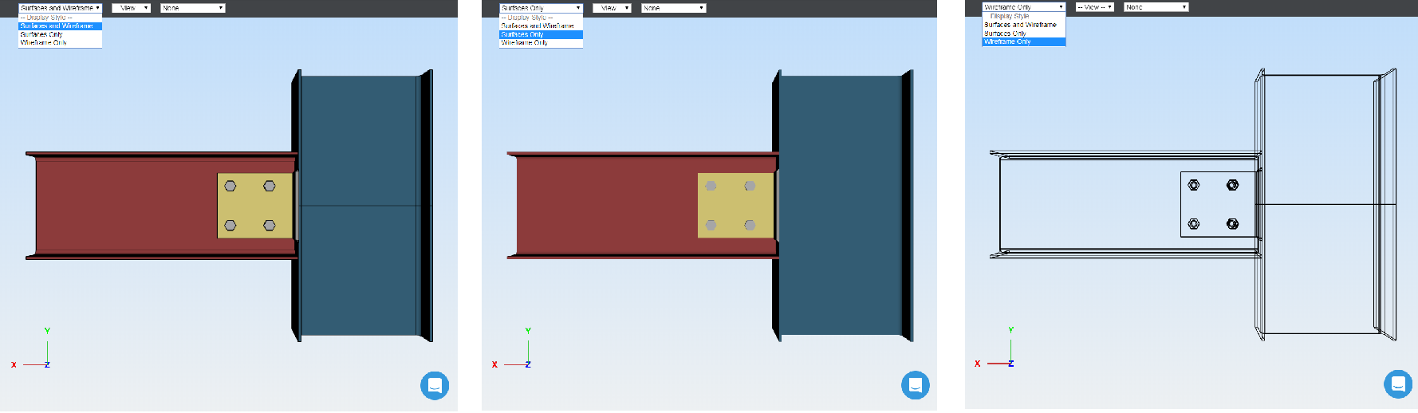Choose 'Surfaces and Wireframe' in middle panel list

[541, 26]
